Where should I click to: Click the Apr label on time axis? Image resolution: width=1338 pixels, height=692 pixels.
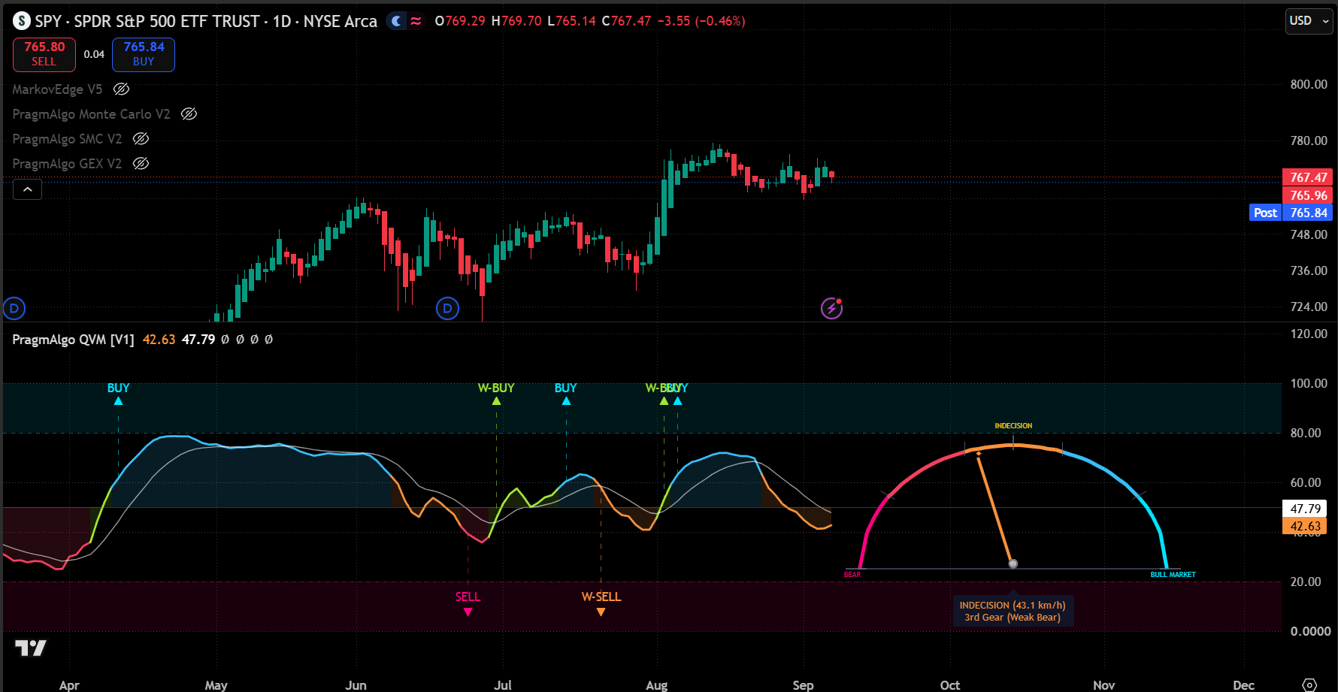point(69,684)
